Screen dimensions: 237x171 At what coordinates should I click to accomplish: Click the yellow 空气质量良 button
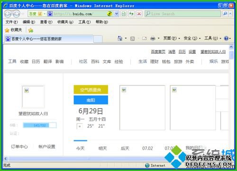point(91,90)
